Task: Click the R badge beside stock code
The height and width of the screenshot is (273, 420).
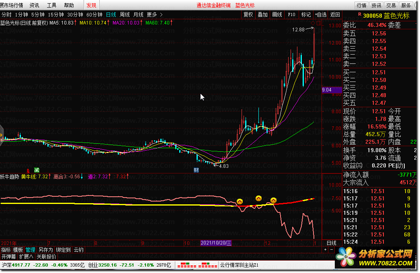Action: click(359, 14)
